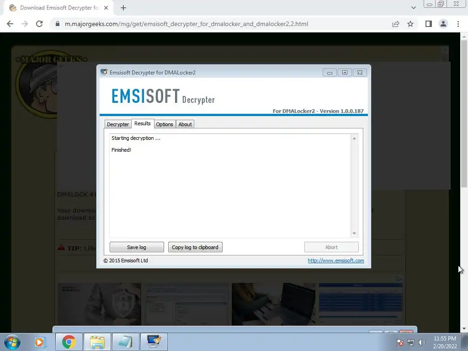Image resolution: width=468 pixels, height=351 pixels.
Task: Reload the MajorGeeks page
Action: [39, 24]
